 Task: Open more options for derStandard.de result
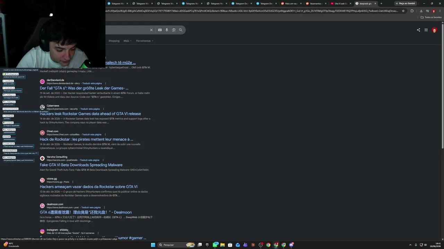pos(105,83)
